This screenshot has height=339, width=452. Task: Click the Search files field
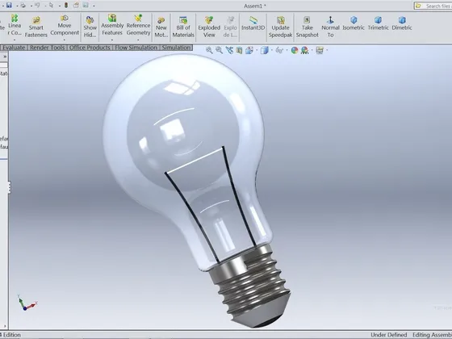pos(433,6)
